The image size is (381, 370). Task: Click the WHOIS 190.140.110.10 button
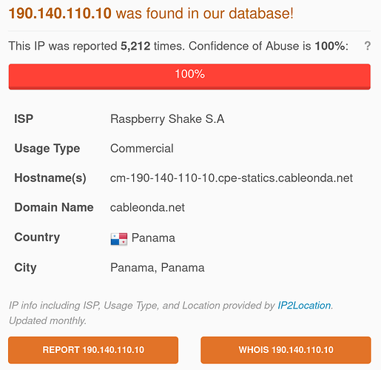click(x=286, y=350)
